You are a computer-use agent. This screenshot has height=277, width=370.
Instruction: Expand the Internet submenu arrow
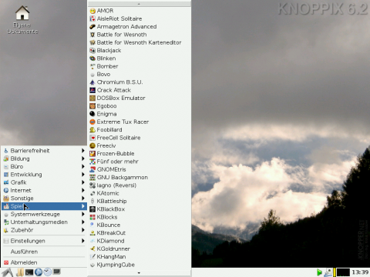pyautogui.click(x=83, y=190)
